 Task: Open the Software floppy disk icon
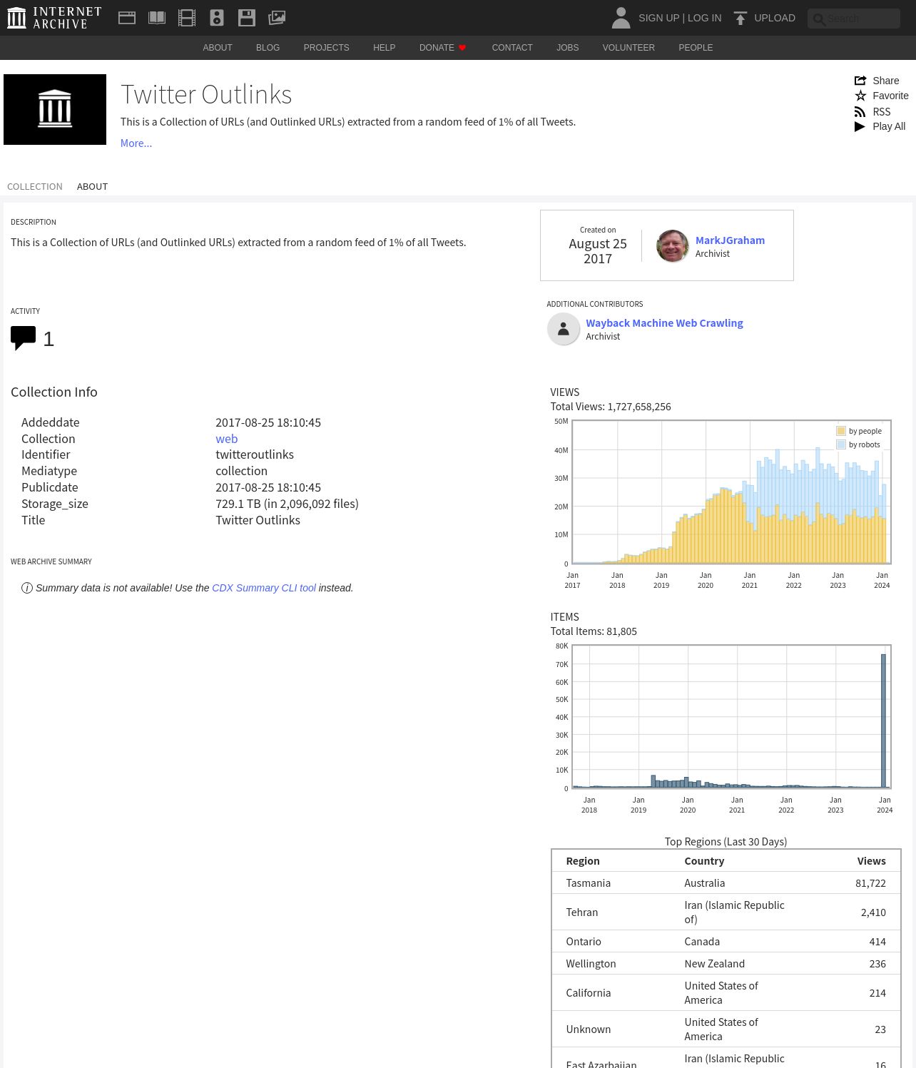(x=247, y=18)
